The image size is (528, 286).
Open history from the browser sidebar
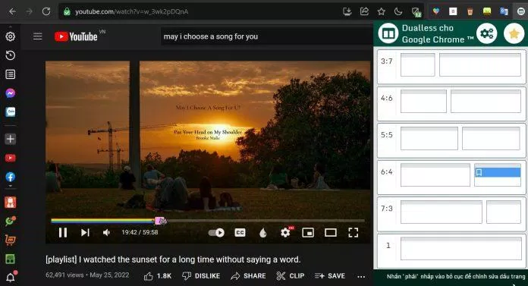pos(10,55)
